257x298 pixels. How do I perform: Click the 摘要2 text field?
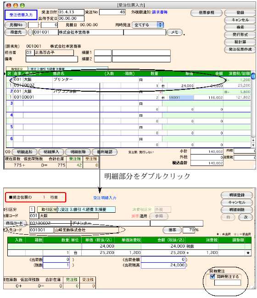pos(141,59)
